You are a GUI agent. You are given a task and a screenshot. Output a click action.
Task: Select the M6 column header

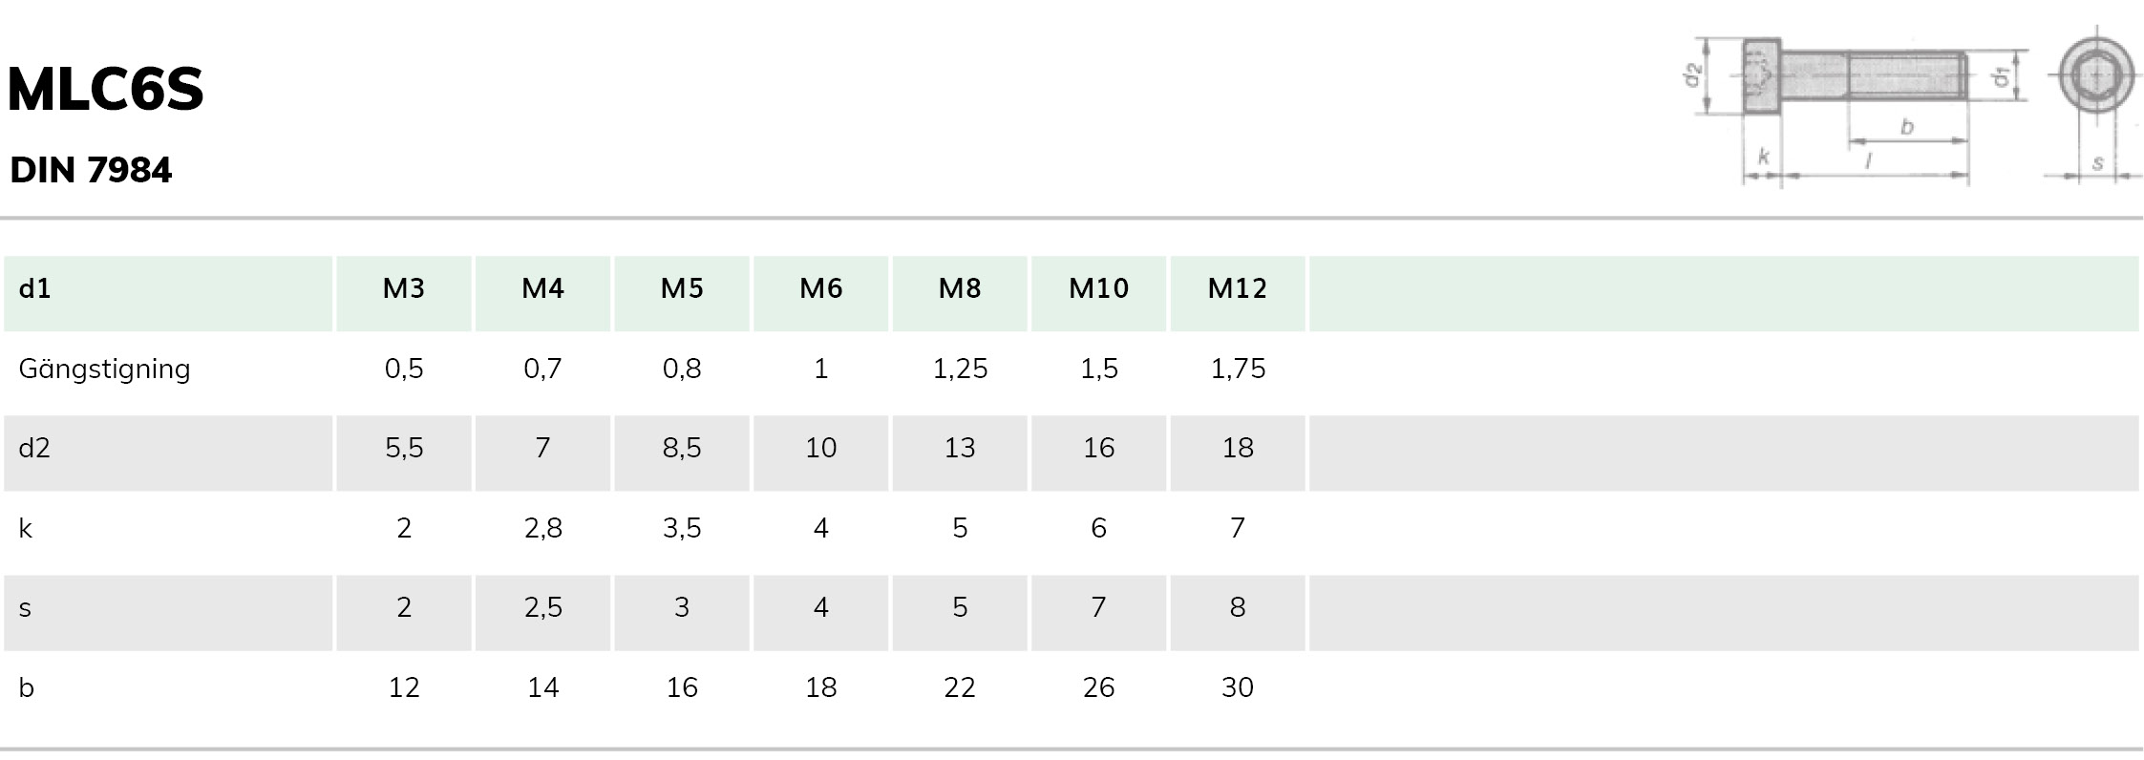pos(821,288)
